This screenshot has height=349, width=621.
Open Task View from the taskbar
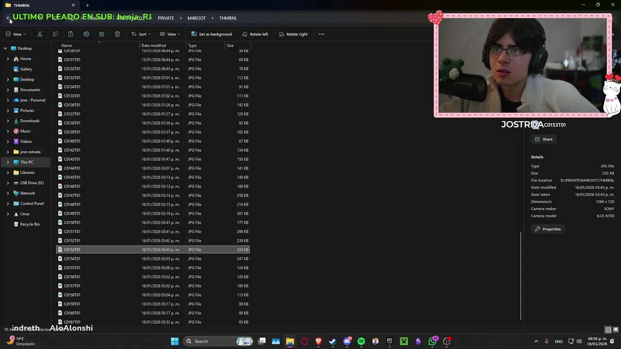pyautogui.click(x=261, y=341)
